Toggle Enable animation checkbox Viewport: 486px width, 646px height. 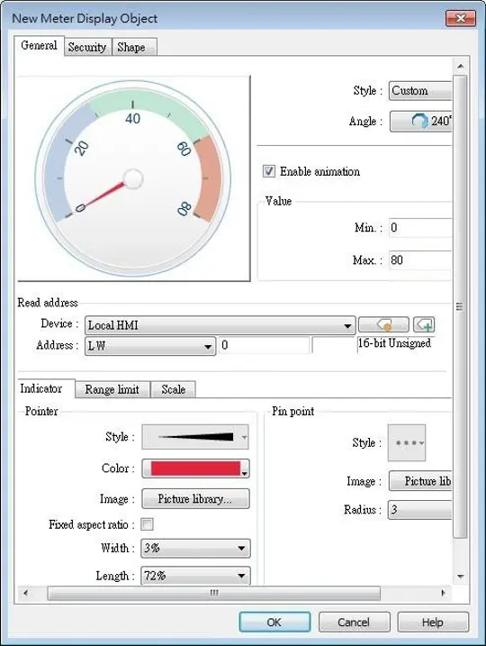[x=269, y=171]
